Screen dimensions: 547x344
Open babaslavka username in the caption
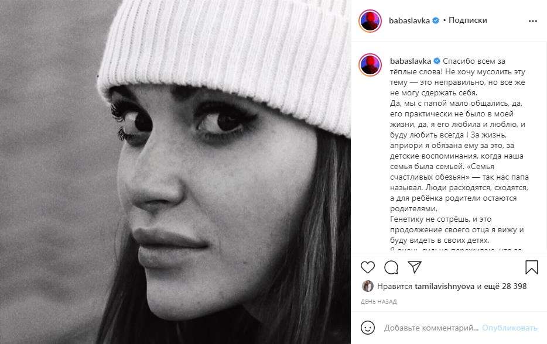pyautogui.click(x=410, y=61)
